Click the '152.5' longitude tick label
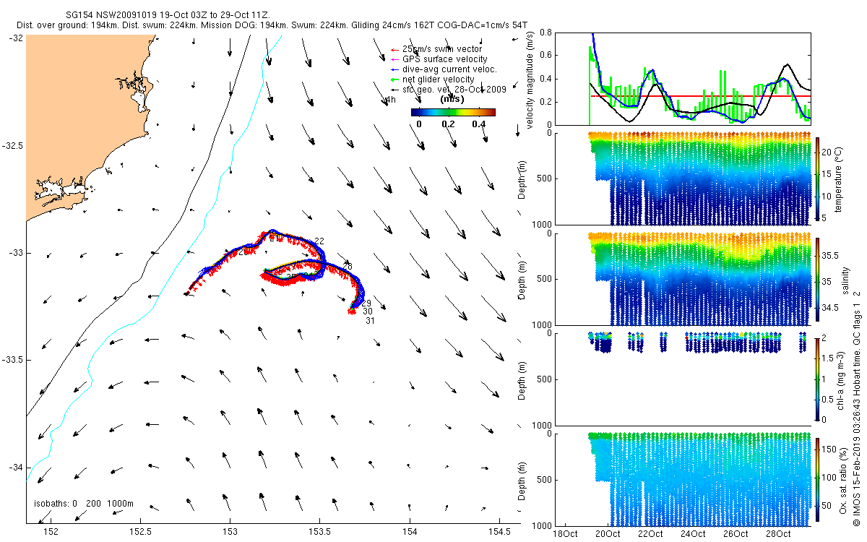 click(140, 533)
